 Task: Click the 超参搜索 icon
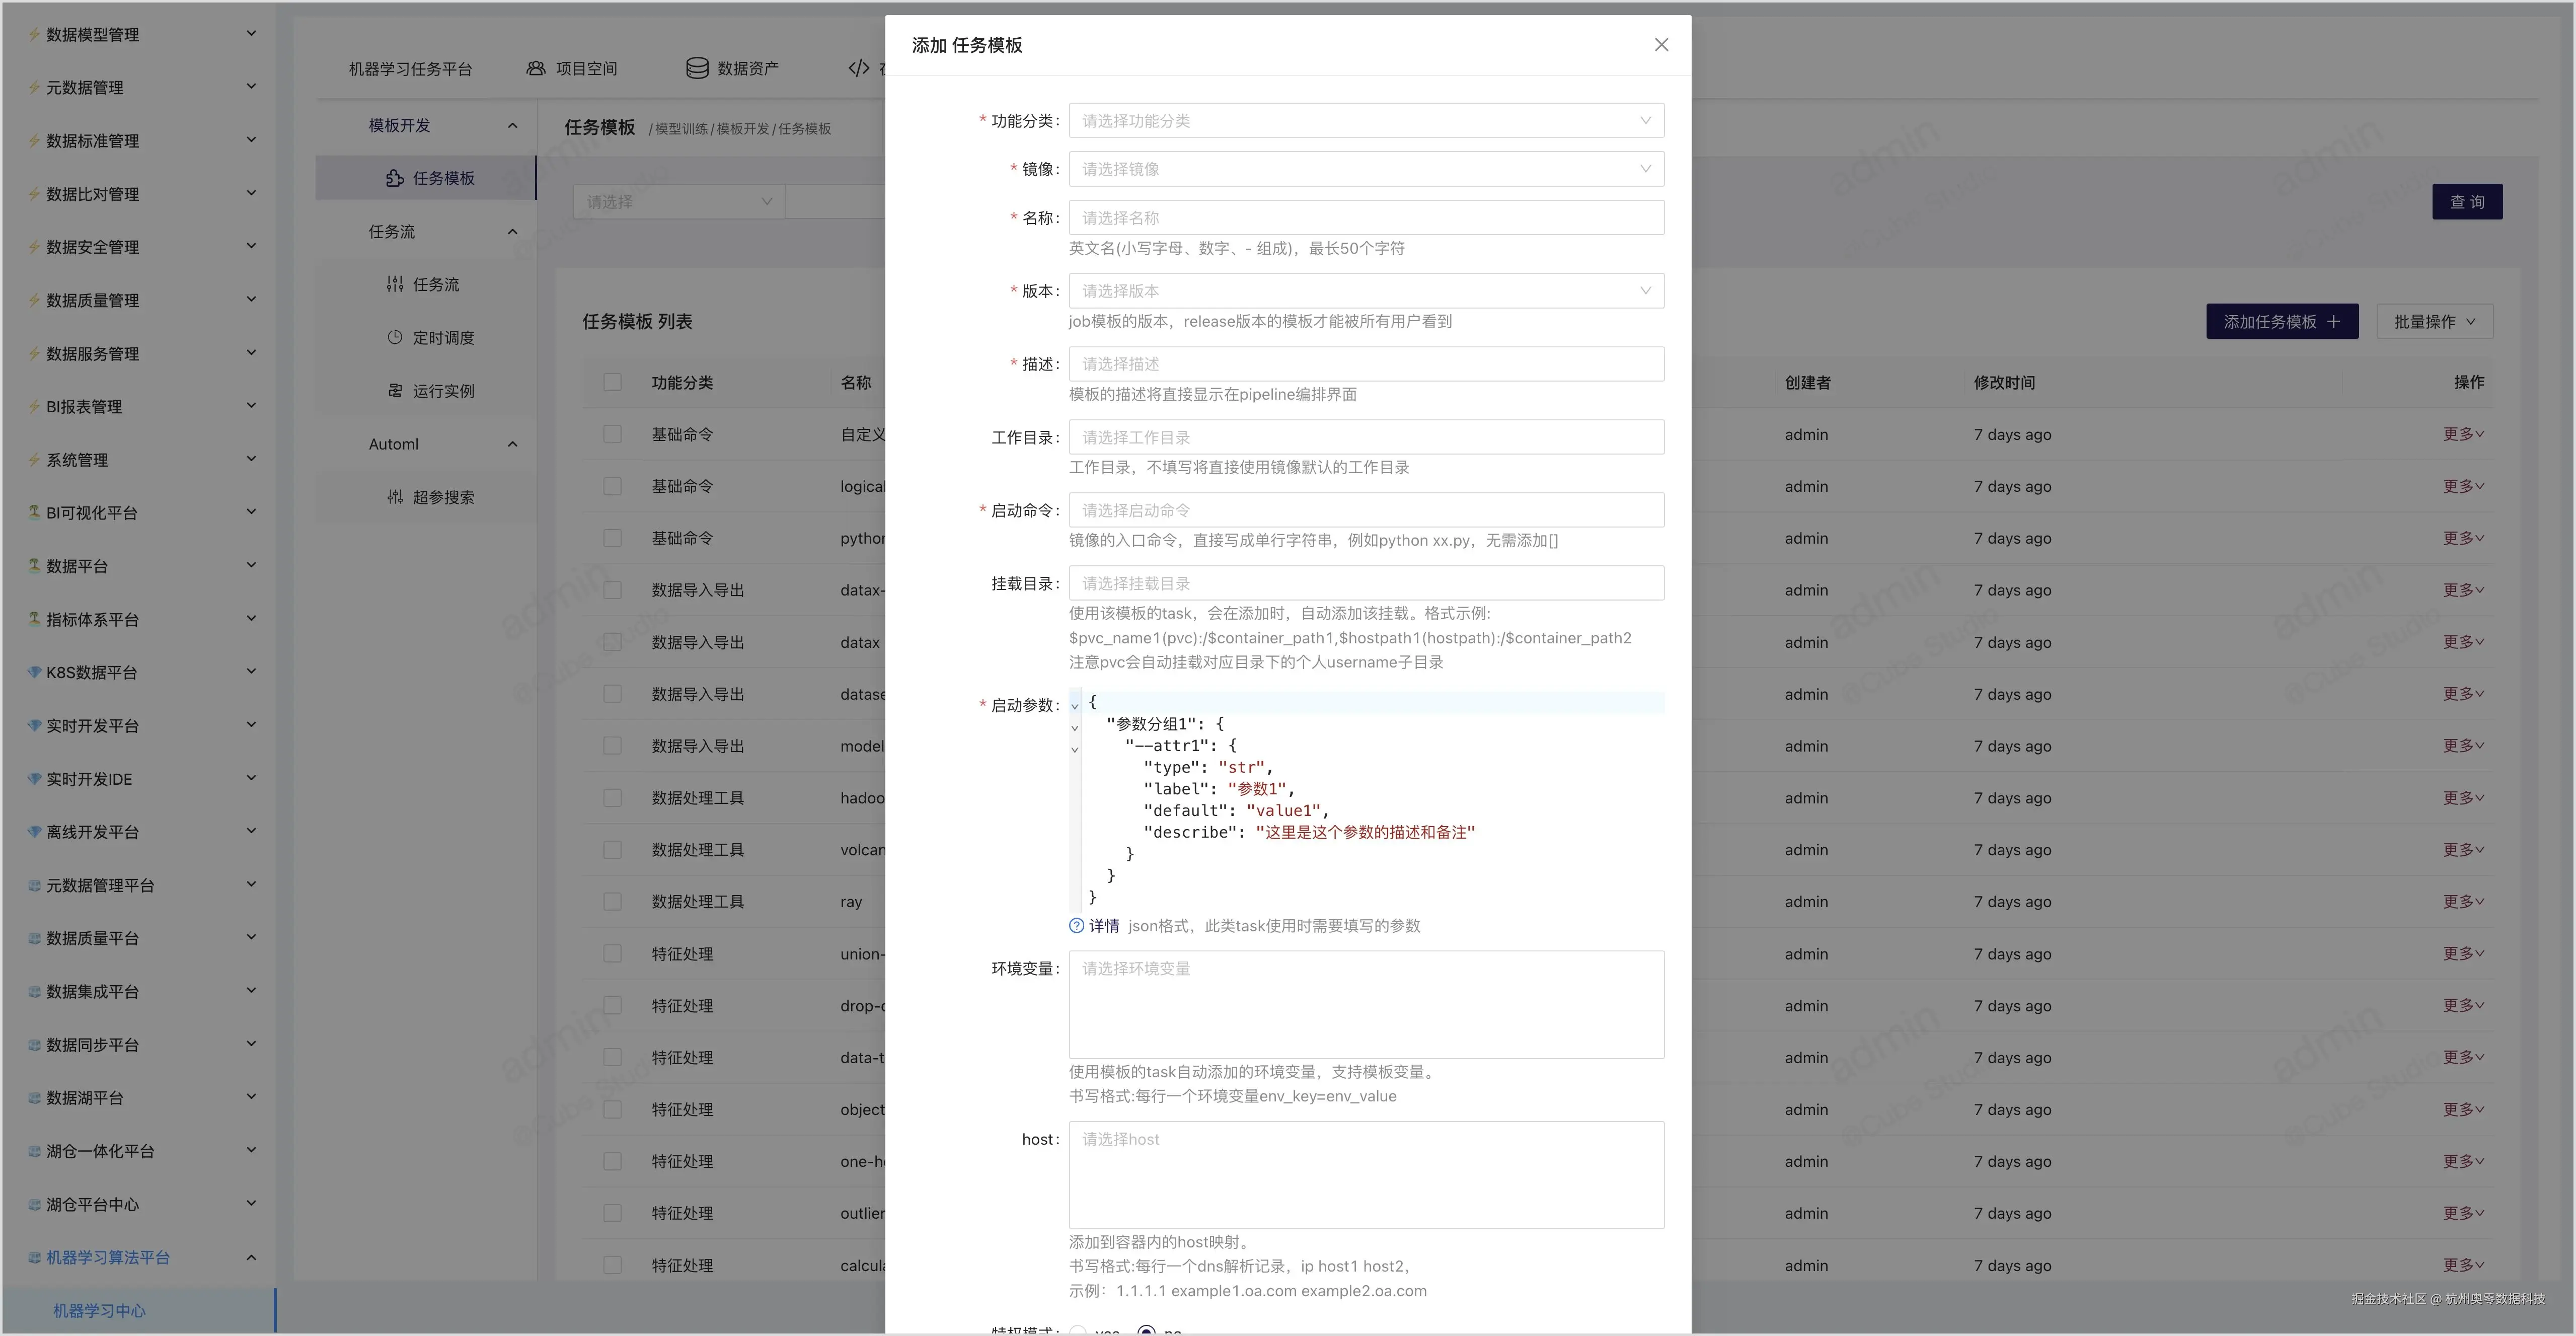395,497
